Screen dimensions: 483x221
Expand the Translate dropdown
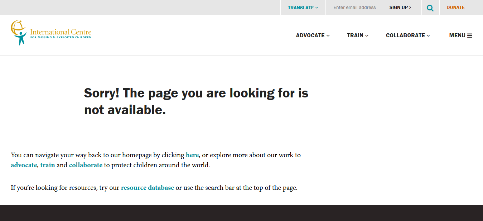pyautogui.click(x=303, y=8)
